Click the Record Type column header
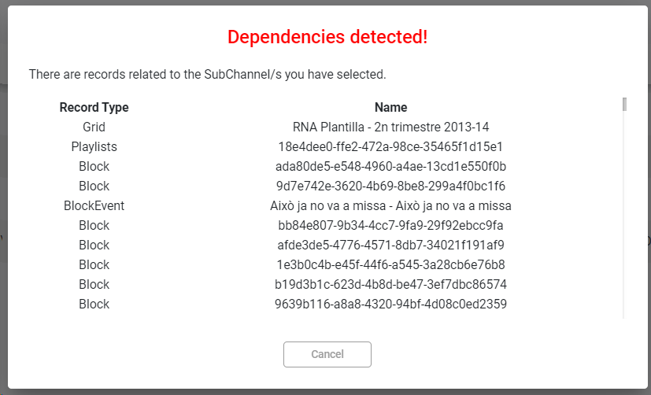The height and width of the screenshot is (395, 651). click(x=94, y=108)
